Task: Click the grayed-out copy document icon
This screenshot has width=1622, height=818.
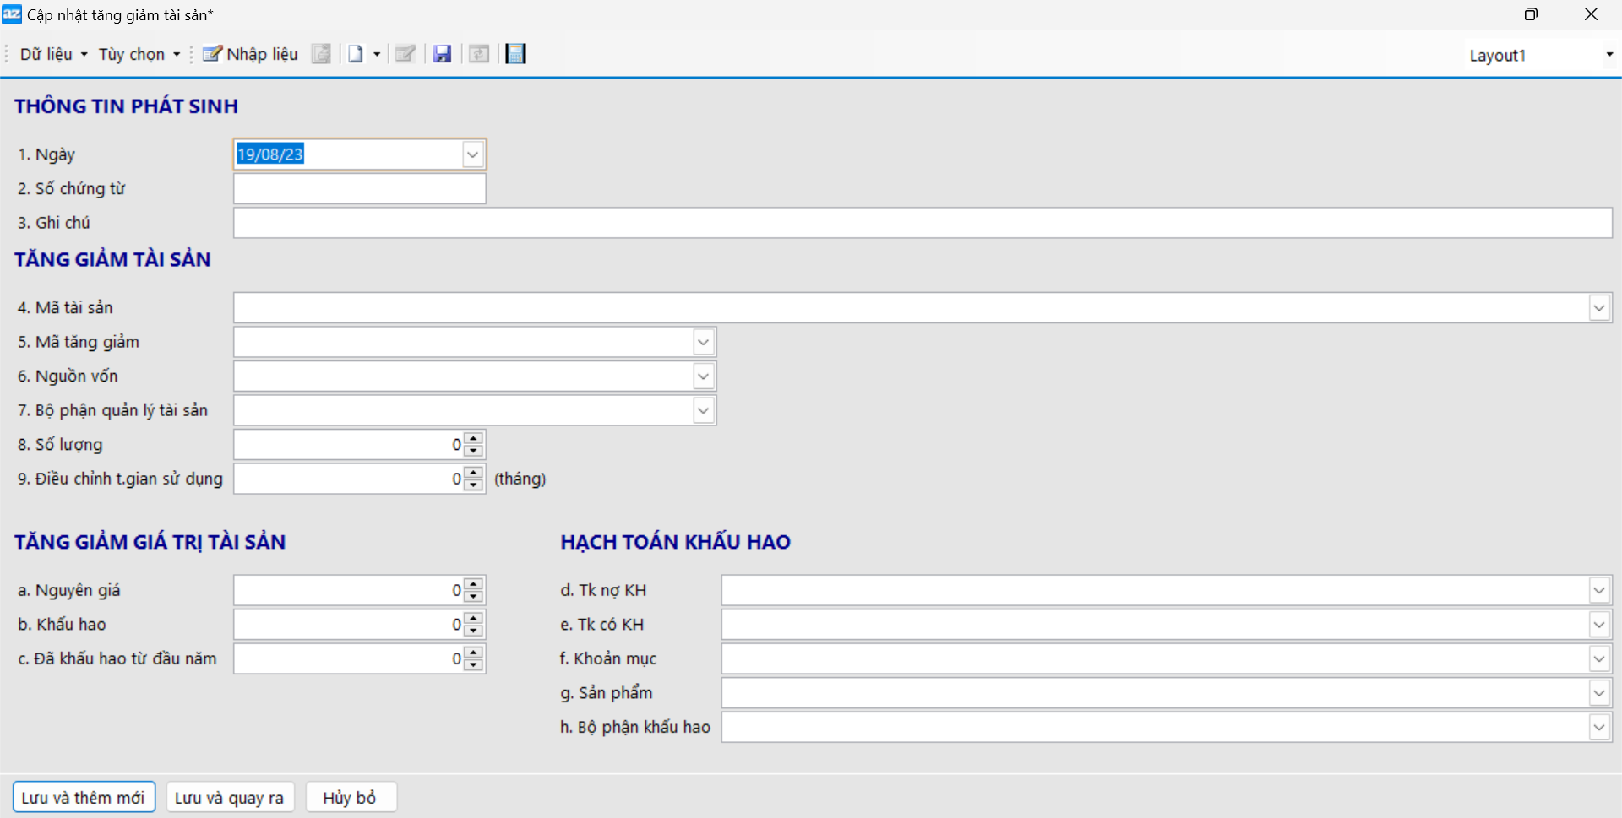Action: [x=321, y=54]
